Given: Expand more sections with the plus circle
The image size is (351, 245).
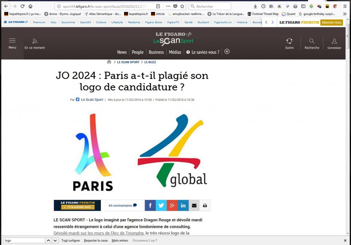Looking at the screenshot, I should (x=227, y=52).
